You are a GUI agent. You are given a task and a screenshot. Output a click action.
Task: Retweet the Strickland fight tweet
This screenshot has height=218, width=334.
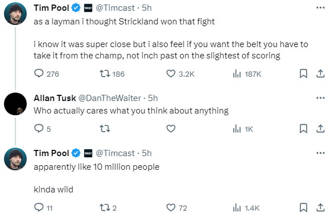112,74
